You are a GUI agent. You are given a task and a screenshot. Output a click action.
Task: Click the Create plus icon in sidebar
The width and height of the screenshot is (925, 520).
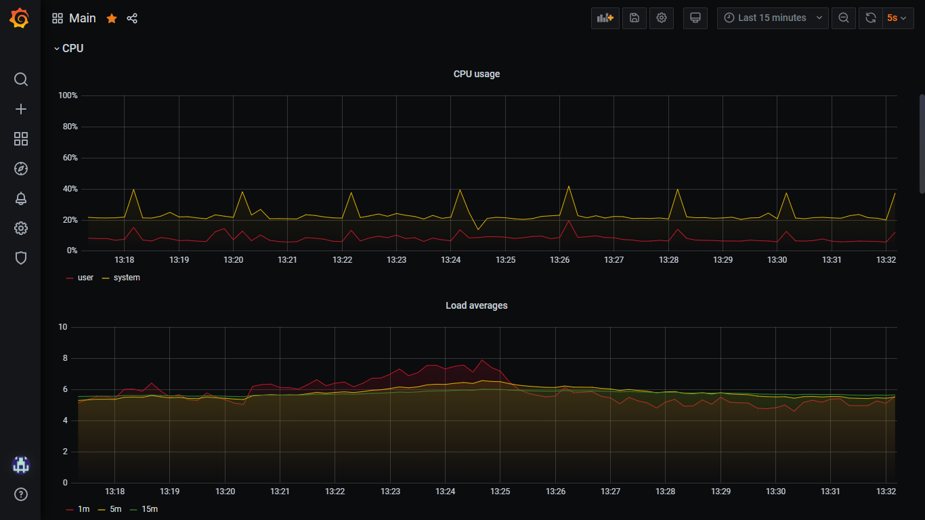pos(21,109)
